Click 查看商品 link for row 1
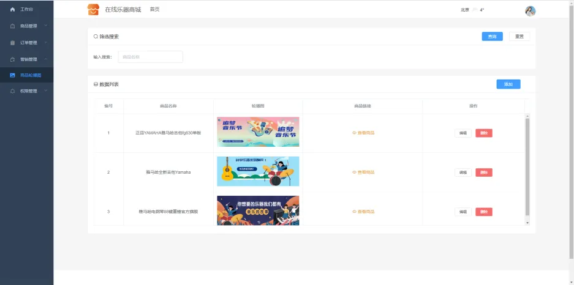This screenshot has width=574, height=285. (363, 133)
